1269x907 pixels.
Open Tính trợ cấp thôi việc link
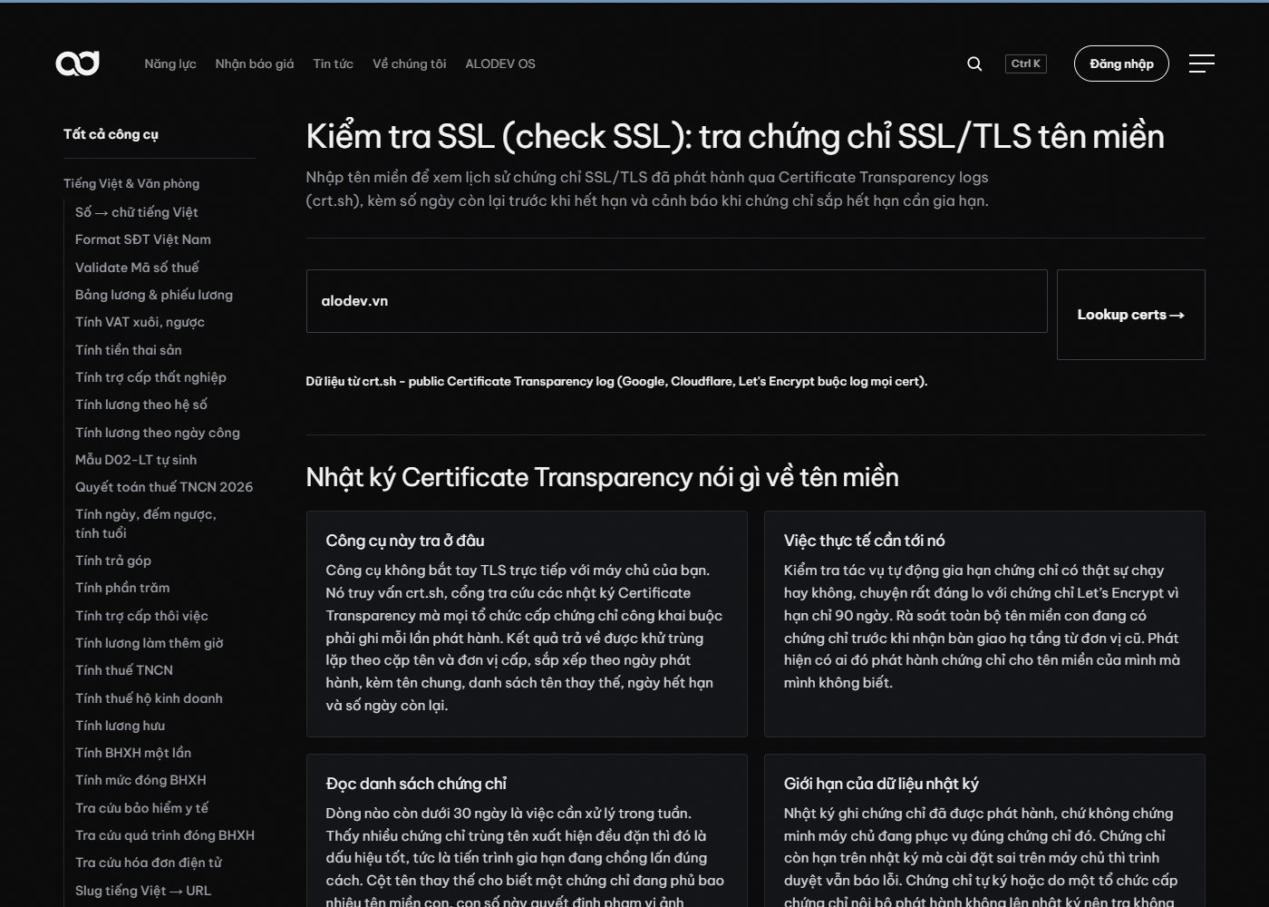point(141,616)
